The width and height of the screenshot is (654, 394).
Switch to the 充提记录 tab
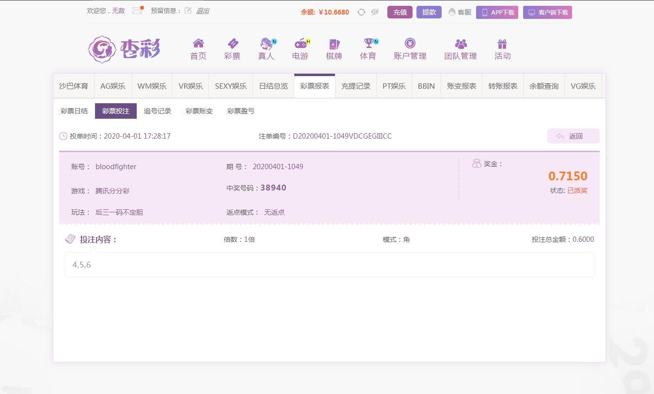(x=356, y=86)
